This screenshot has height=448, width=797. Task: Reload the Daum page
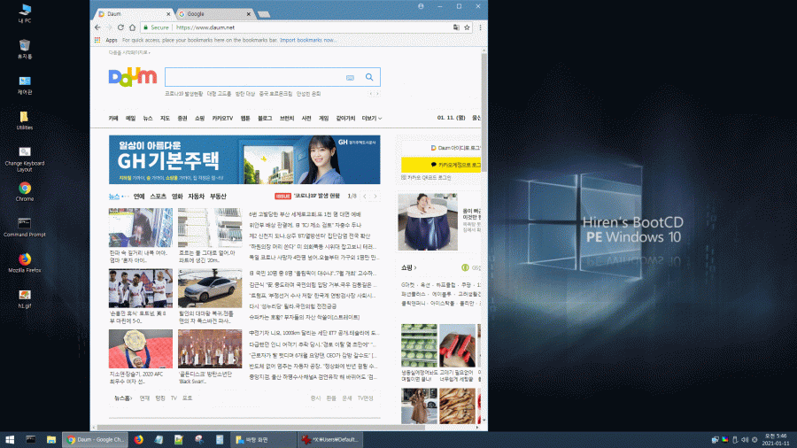120,27
